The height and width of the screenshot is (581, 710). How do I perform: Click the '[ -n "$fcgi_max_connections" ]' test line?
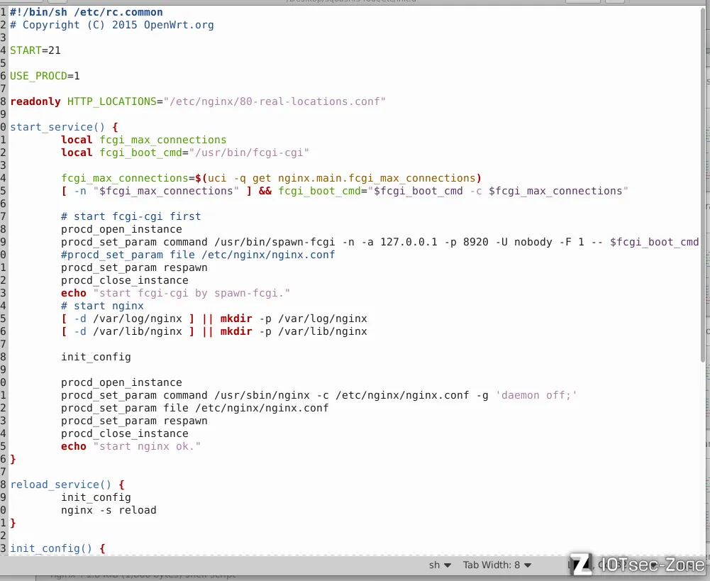coord(345,191)
